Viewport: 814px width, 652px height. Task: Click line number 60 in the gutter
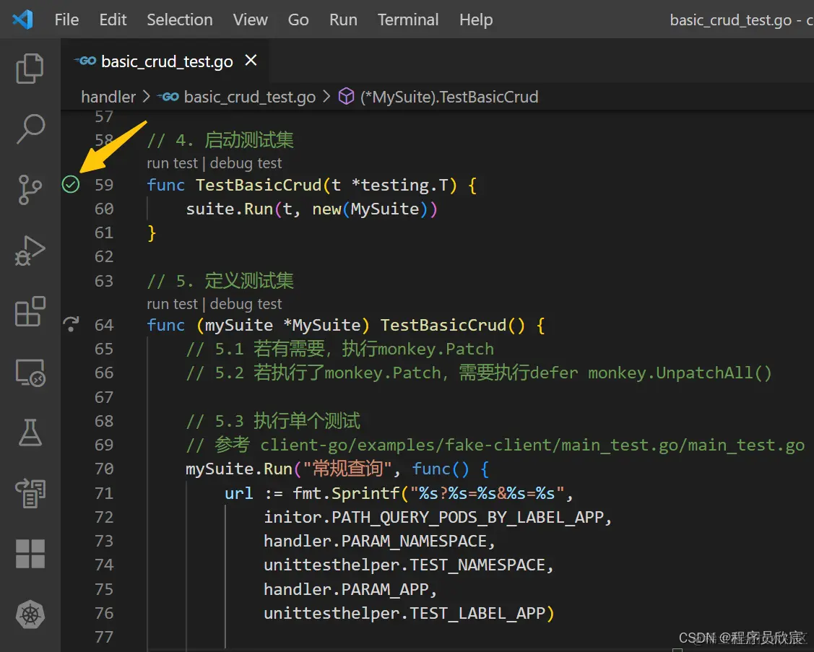[104, 209]
